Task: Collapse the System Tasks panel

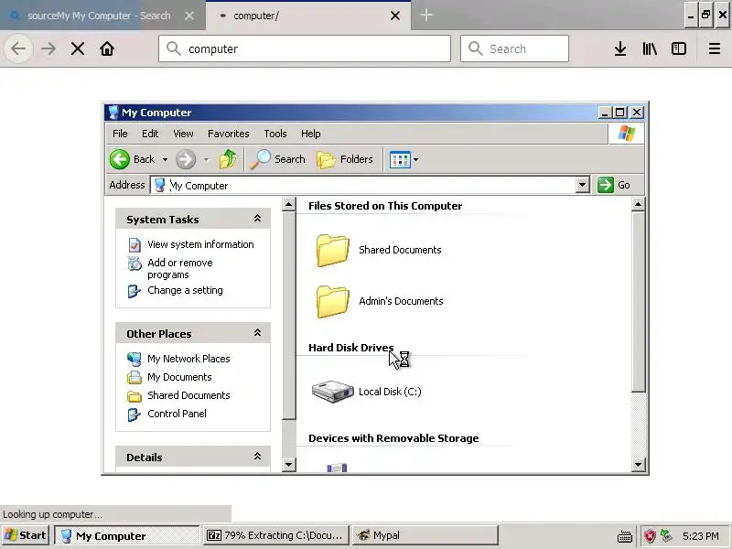Action: 257,219
